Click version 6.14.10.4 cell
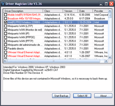Screen dimensions: 115x106 70,15
